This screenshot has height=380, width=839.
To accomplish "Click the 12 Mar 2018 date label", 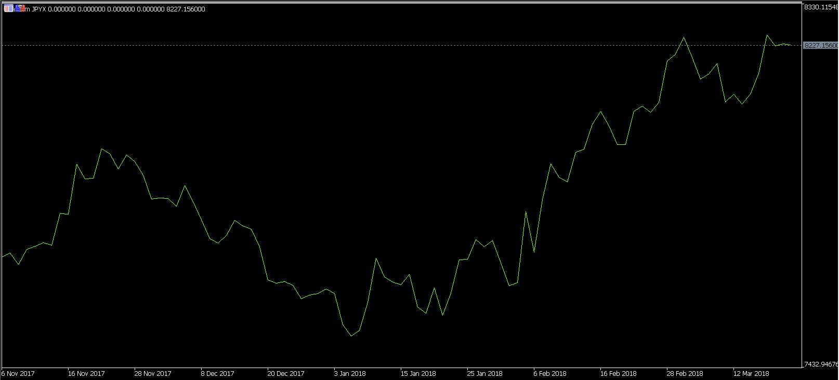I will (751, 374).
